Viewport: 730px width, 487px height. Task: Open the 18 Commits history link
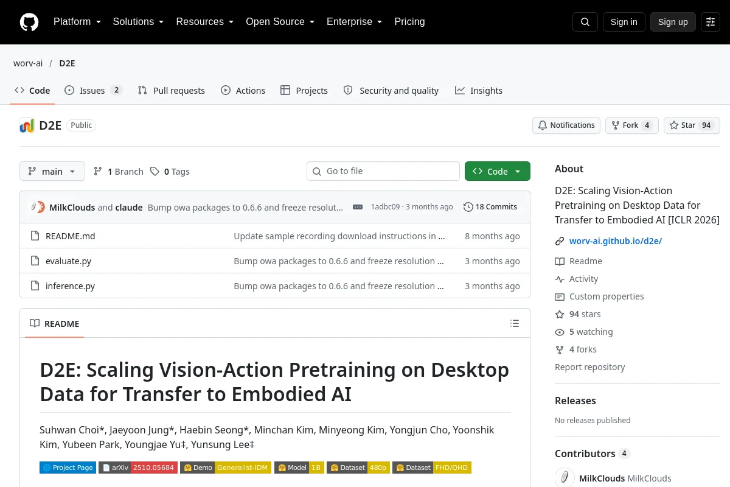point(490,207)
